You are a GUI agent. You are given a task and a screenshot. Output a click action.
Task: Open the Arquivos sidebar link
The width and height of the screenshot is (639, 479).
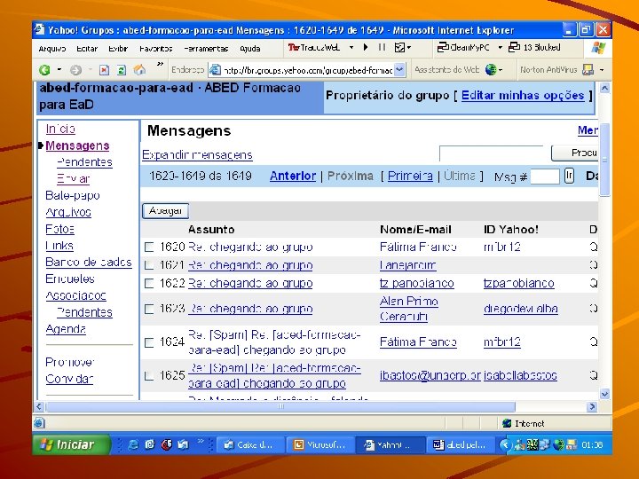[x=68, y=212]
